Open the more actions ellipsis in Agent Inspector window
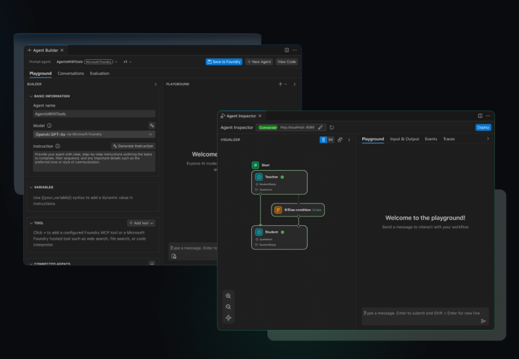 (488, 116)
